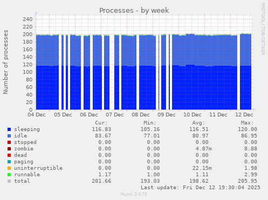Image resolution: width=268 pixels, height=200 pixels.
Task: Click sleeping maximum value 120.00
Action: pyautogui.click(x=248, y=129)
